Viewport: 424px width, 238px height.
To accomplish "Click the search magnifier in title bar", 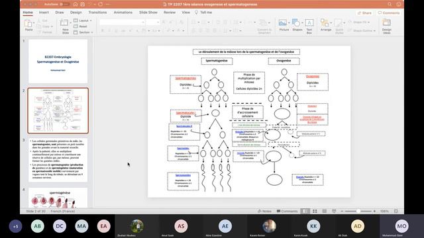I will [x=390, y=5].
